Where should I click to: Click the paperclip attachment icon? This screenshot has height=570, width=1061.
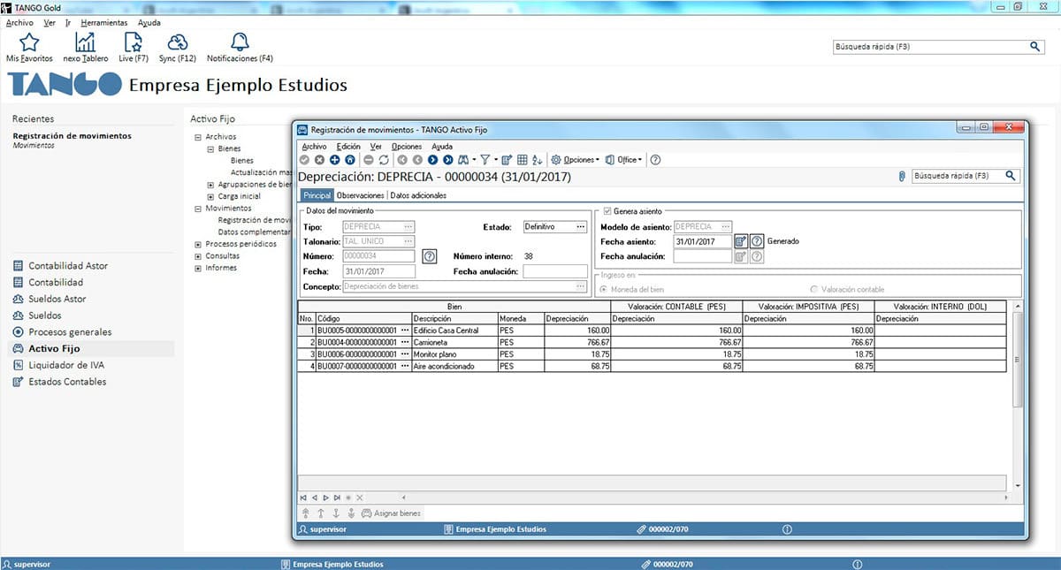tap(901, 176)
